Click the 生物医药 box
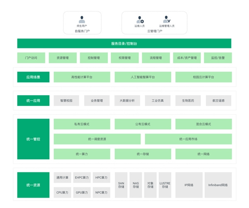The width and height of the screenshot is (249, 208). (x=188, y=100)
